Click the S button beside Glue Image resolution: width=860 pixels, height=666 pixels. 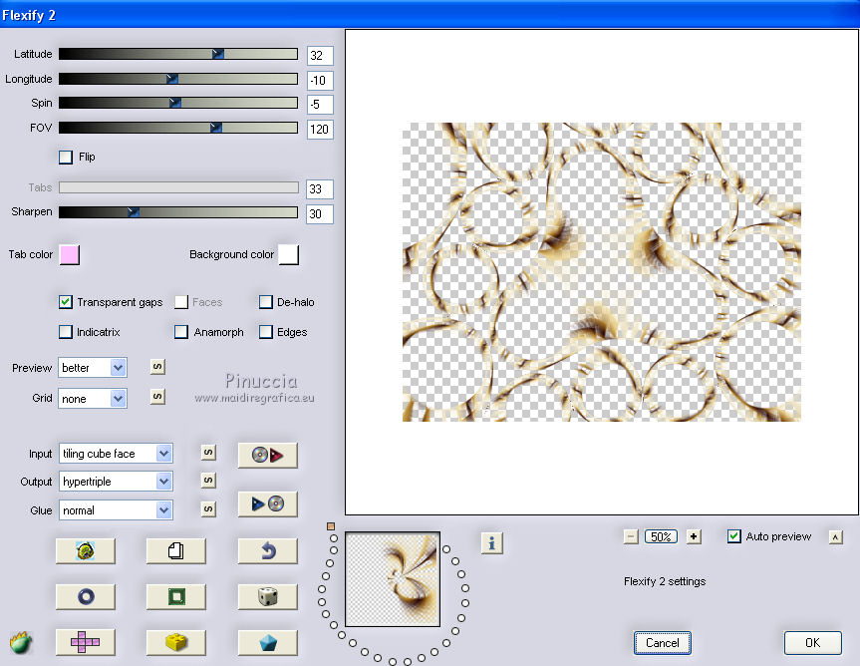208,508
